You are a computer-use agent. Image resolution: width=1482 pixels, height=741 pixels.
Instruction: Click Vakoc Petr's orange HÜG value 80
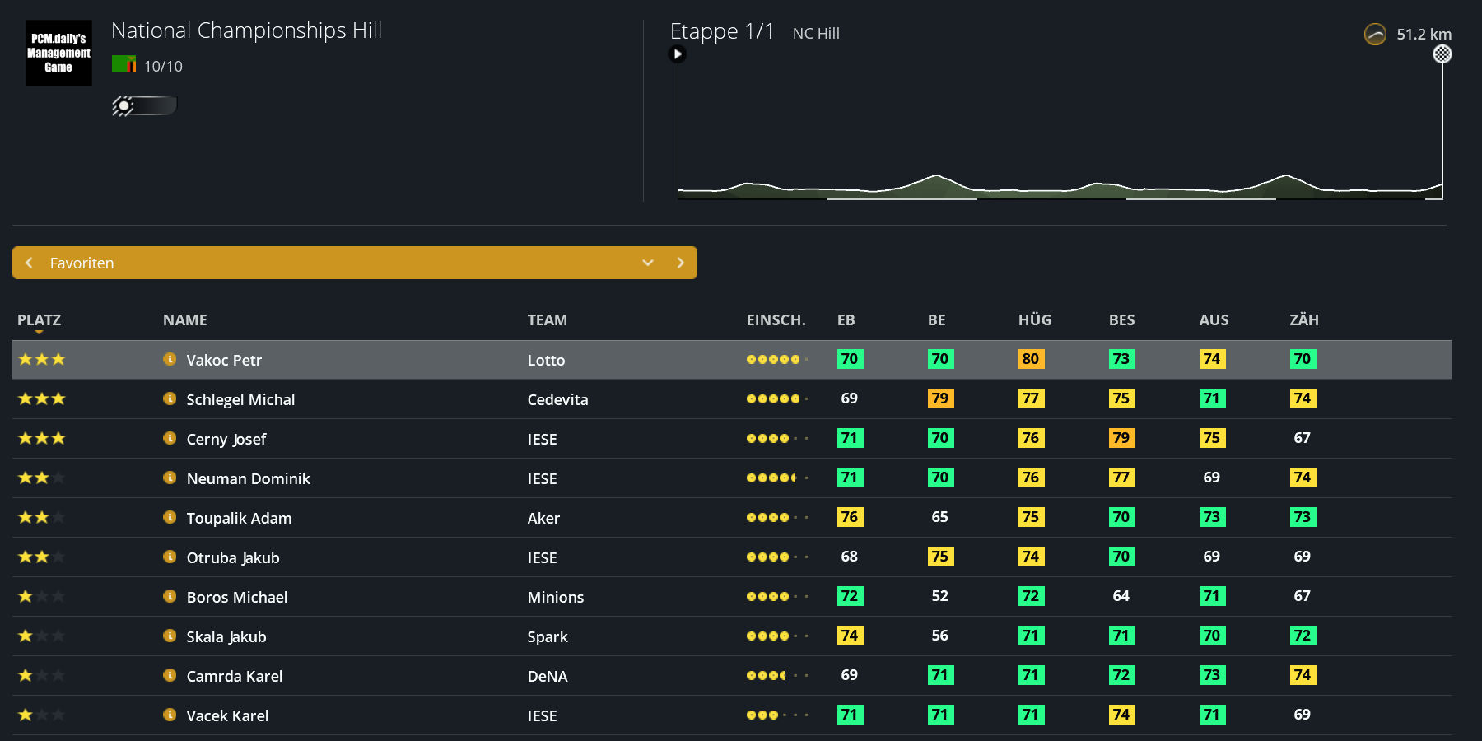(1031, 359)
